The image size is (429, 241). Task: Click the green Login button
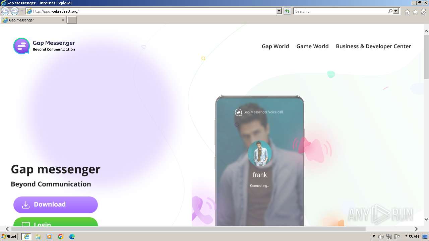point(56,222)
